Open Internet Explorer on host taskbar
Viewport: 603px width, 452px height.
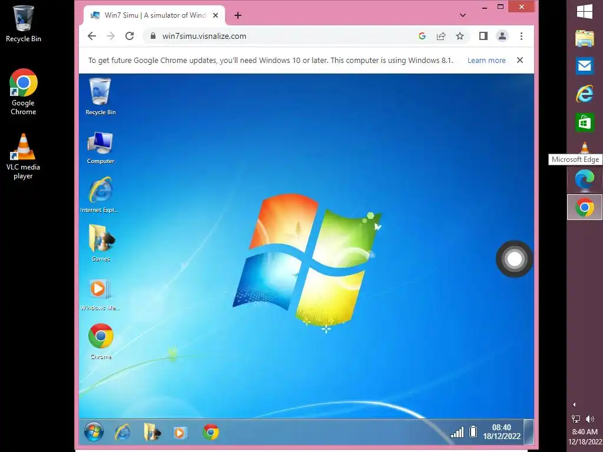coord(585,94)
